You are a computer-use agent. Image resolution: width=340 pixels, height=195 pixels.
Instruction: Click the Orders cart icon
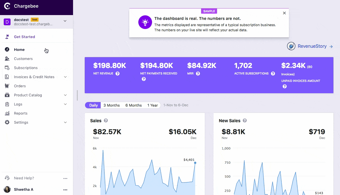pyautogui.click(x=7, y=86)
